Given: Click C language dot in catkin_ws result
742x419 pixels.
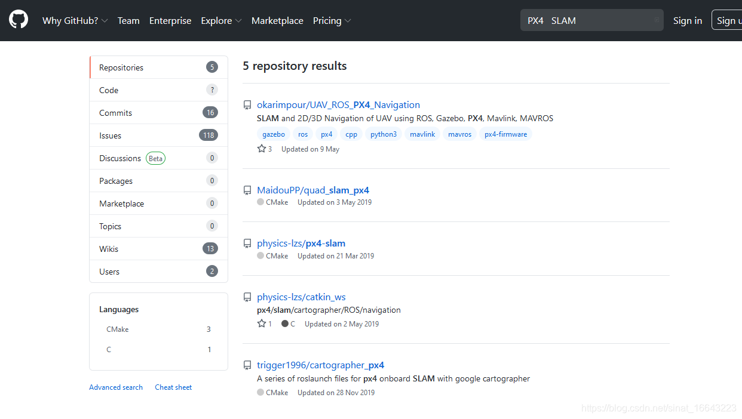Looking at the screenshot, I should (285, 324).
